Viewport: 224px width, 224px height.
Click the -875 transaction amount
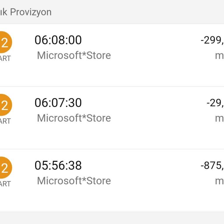click(212, 166)
